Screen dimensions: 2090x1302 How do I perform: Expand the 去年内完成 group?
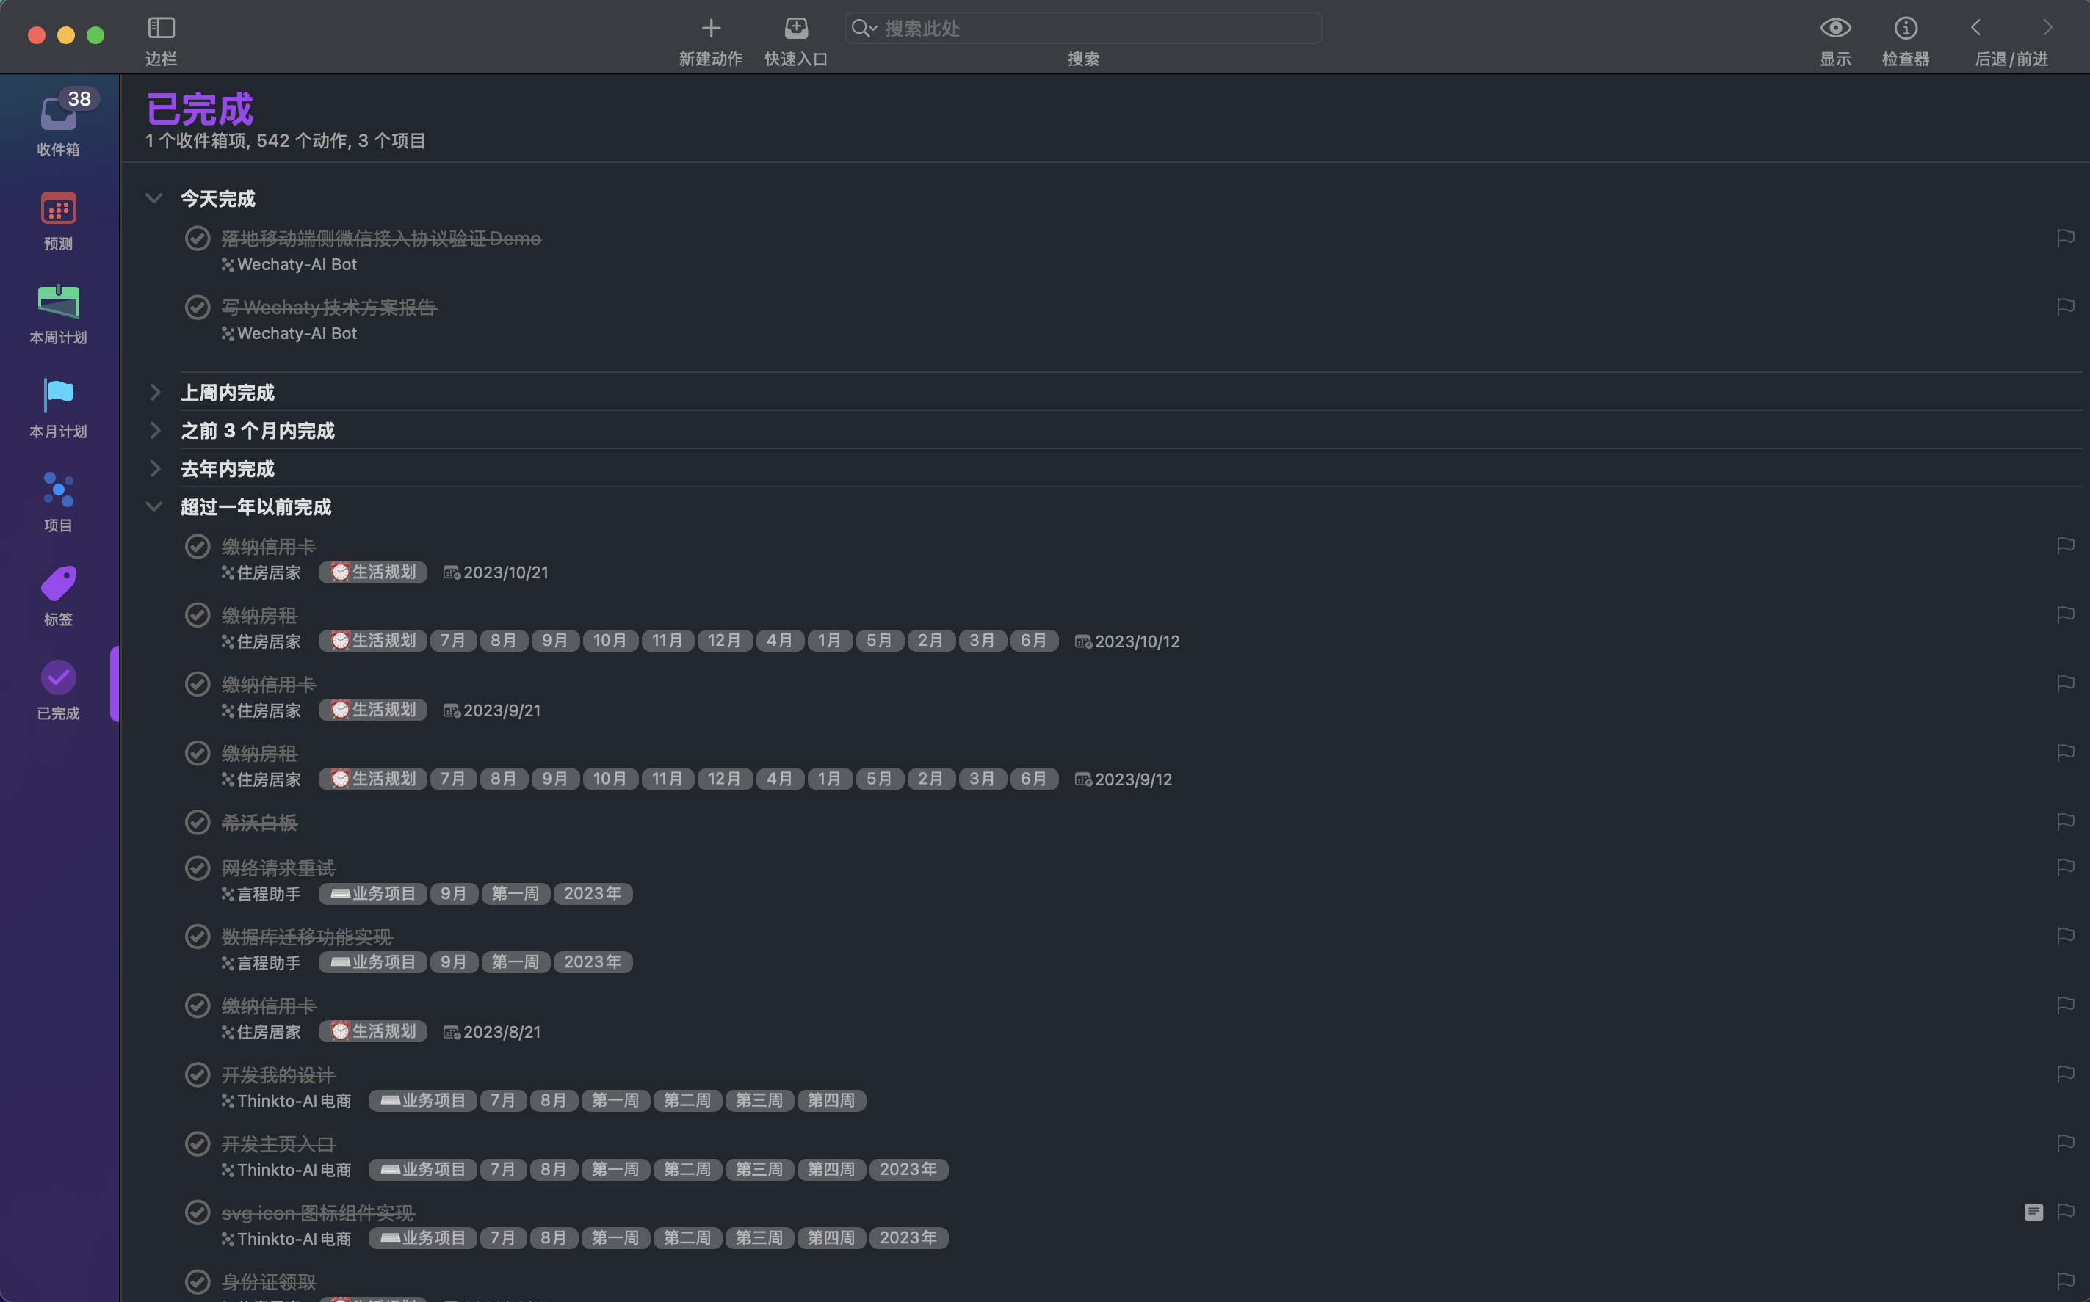pyautogui.click(x=154, y=469)
